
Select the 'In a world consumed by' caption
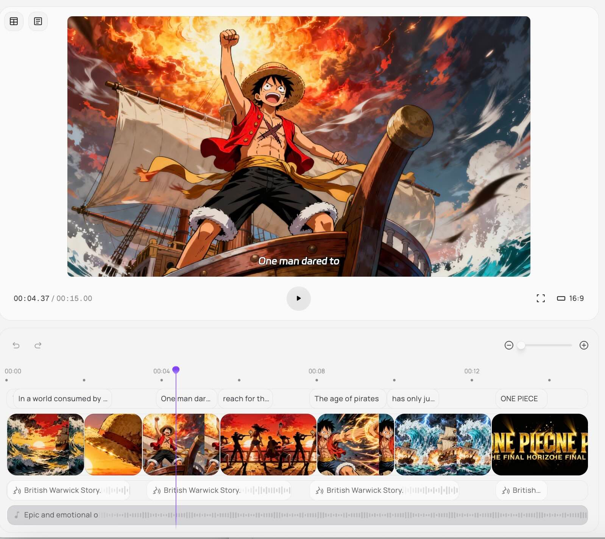(62, 399)
